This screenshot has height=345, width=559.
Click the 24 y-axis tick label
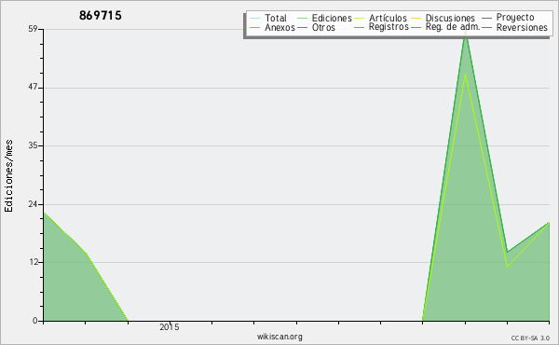pos(33,204)
